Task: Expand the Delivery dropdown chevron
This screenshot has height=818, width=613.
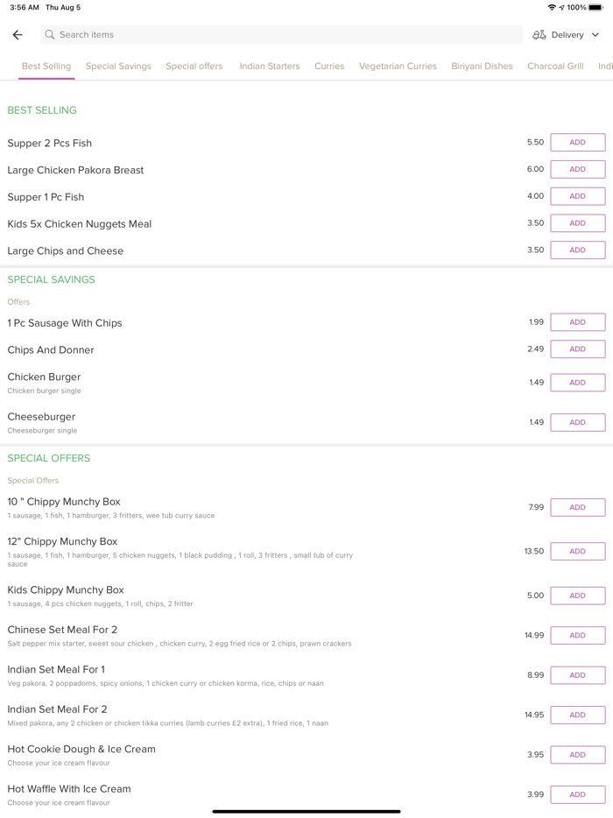Action: pos(595,35)
